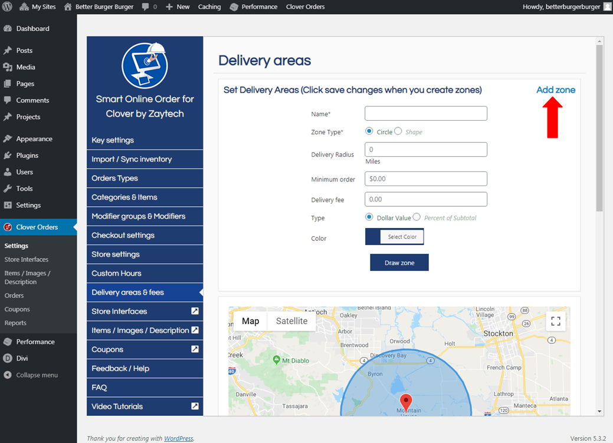Open Modifier groups & Modifiers section
This screenshot has width=613, height=443.
click(x=145, y=216)
